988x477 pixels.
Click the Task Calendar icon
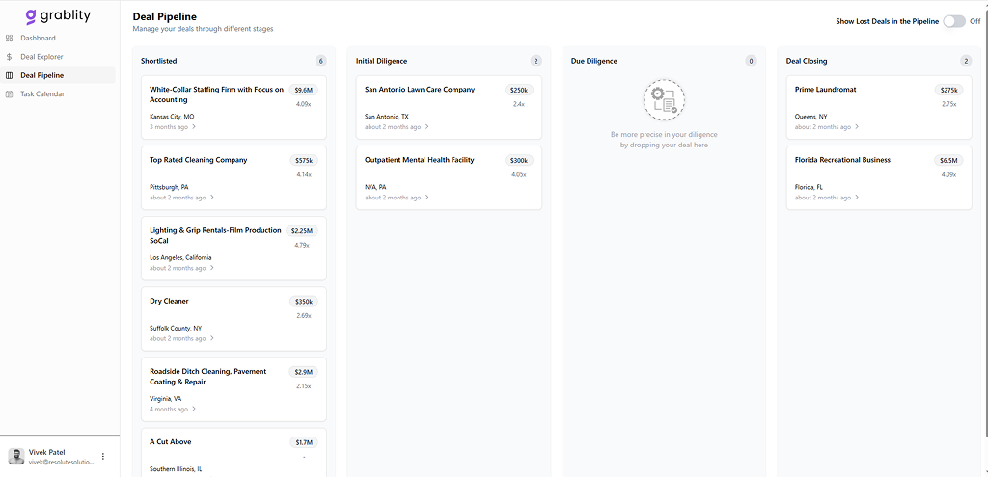point(10,94)
